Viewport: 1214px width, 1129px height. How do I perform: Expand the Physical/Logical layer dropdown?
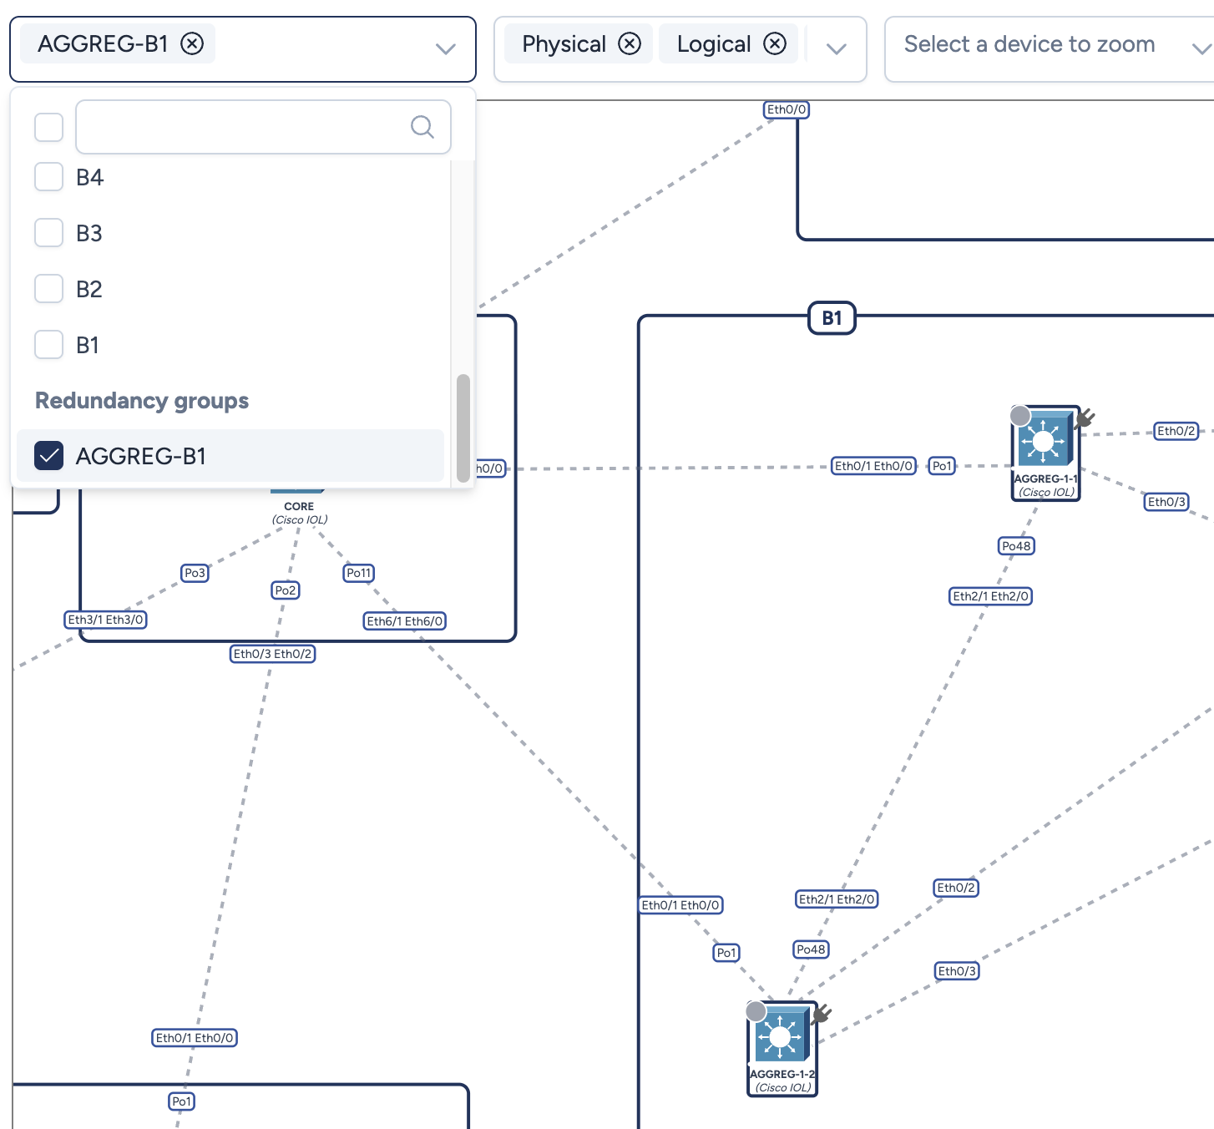click(x=836, y=48)
